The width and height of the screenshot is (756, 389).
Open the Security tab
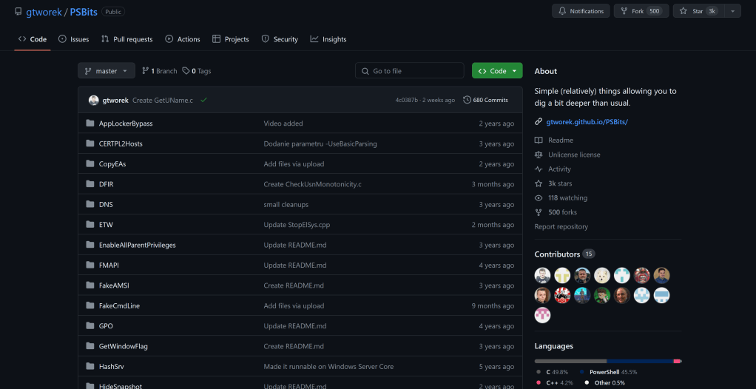tap(280, 39)
